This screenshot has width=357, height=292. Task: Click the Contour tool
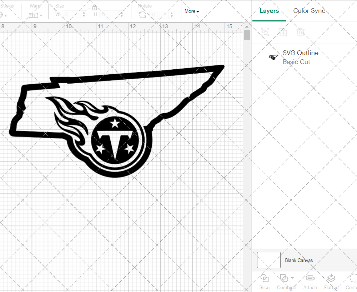tap(351, 282)
